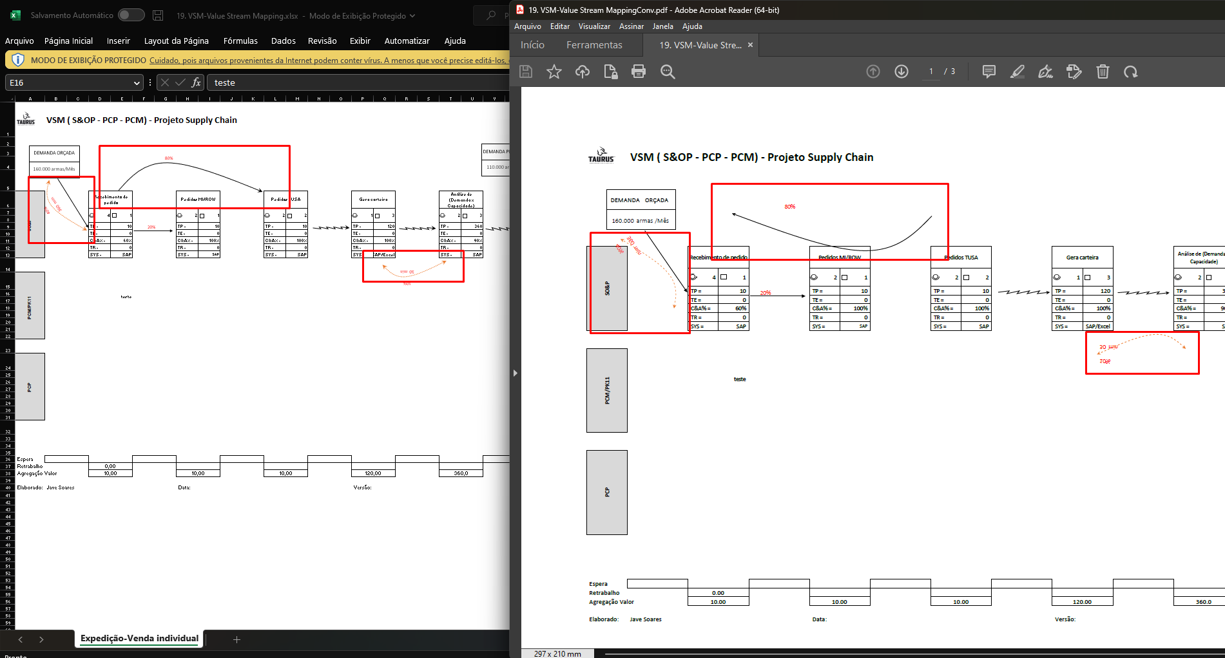Click the protected view shield info icon

click(18, 60)
